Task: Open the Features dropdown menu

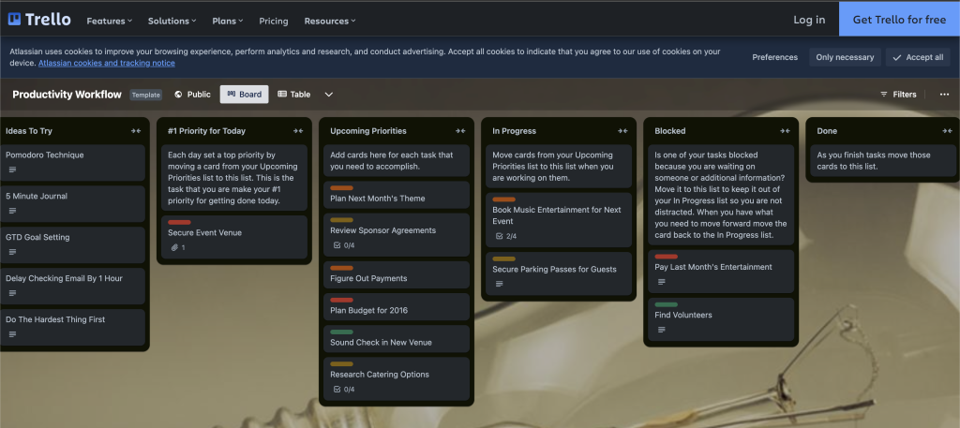Action: click(x=110, y=21)
